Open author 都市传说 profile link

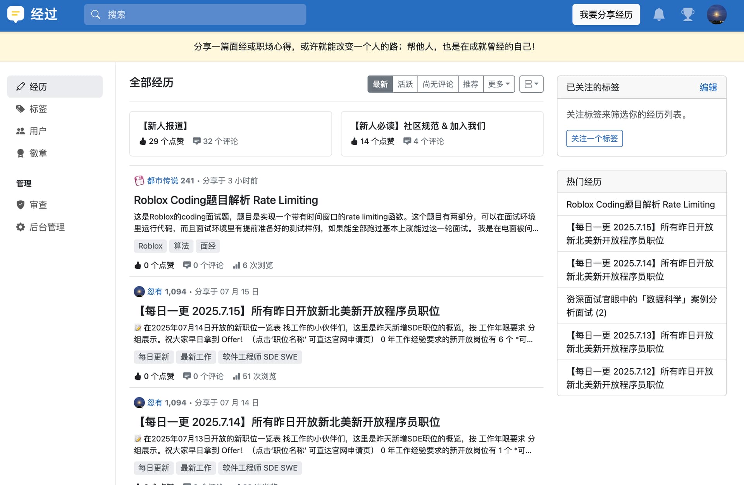point(163,181)
